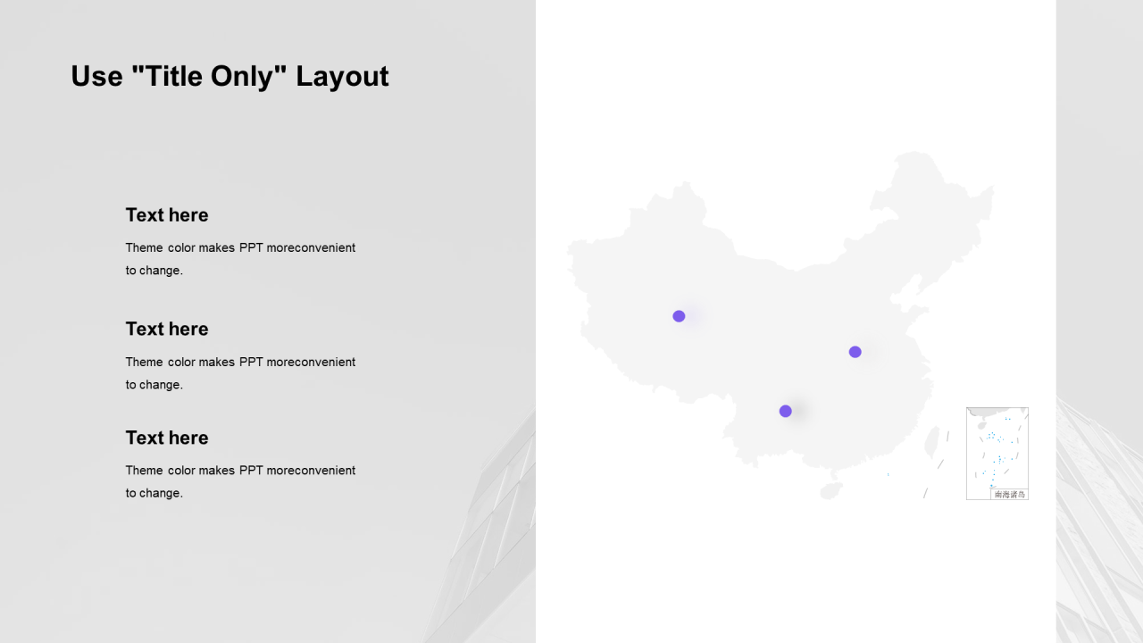
Task: Click the paragraph under the second heading
Action: (240, 373)
